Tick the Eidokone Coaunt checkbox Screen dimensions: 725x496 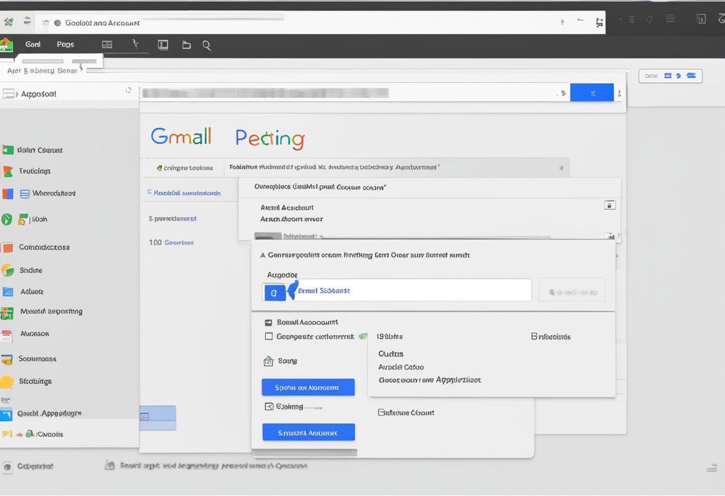382,413
